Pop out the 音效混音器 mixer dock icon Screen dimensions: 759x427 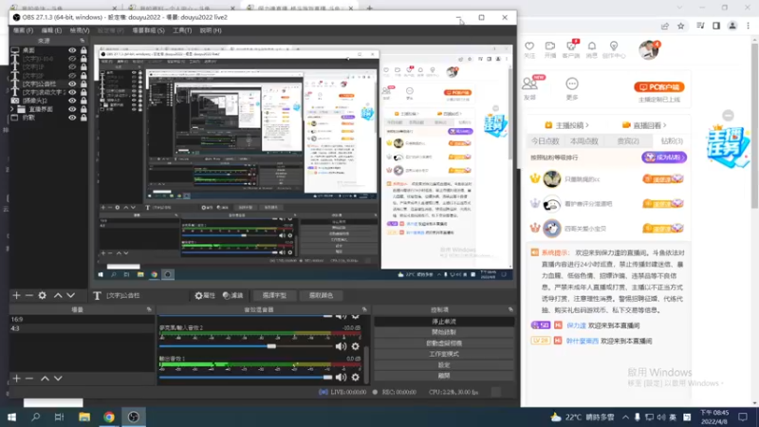click(364, 310)
